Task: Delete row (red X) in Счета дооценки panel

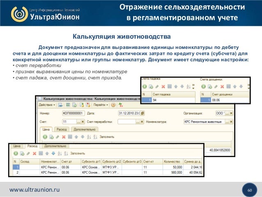Action: pyautogui.click(x=222, y=86)
